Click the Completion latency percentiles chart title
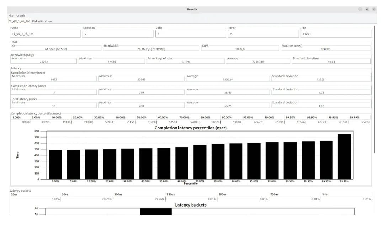This screenshot has height=225, width=384. pyautogui.click(x=191, y=128)
